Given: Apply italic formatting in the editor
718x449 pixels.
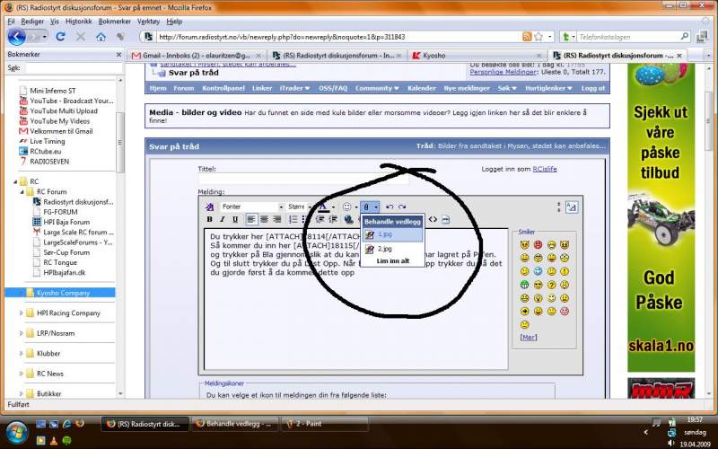Looking at the screenshot, I should coord(222,219).
